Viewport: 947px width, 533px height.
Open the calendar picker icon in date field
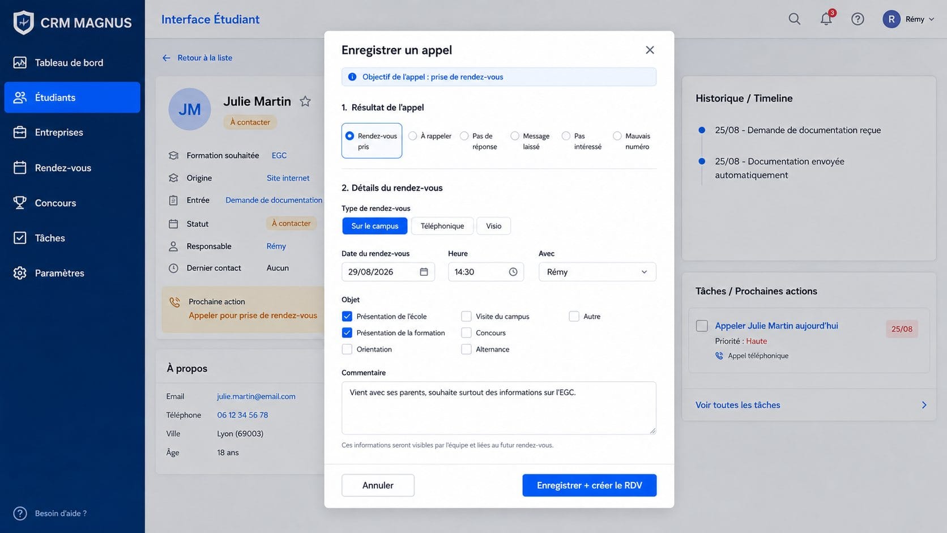coord(424,272)
